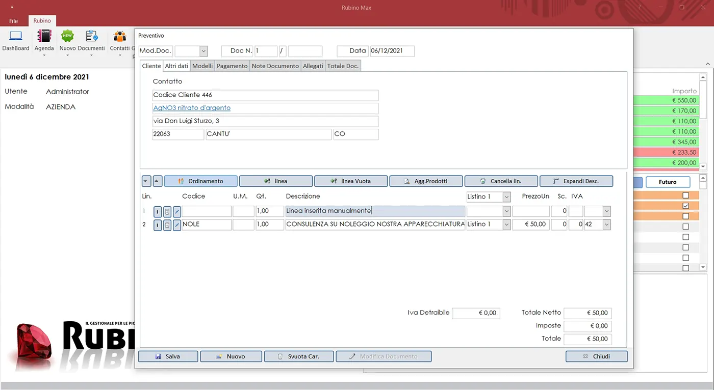The width and height of the screenshot is (714, 390).
Task: Click the Codice field containing NOLE
Action: [207, 225]
